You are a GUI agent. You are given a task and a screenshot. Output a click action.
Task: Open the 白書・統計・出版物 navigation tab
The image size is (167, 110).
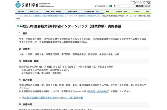coord(53,12)
